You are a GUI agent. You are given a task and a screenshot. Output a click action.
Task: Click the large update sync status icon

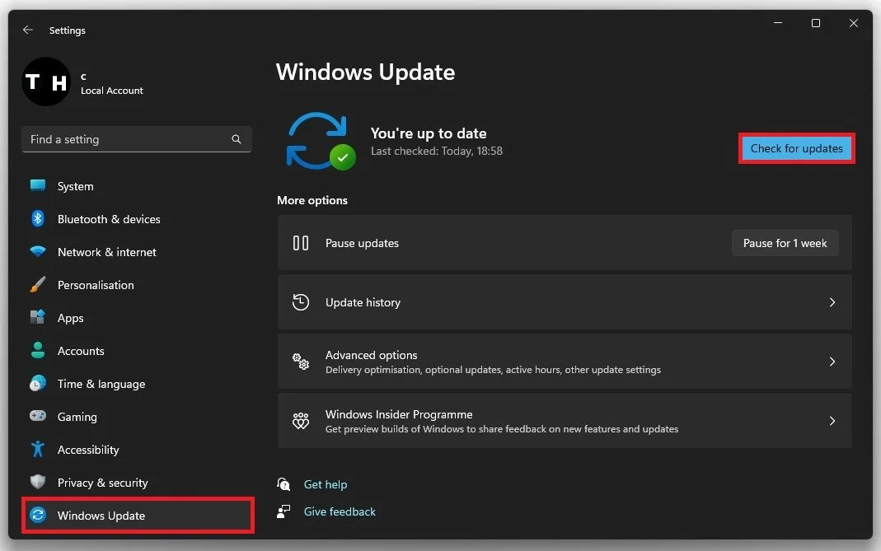(x=321, y=141)
